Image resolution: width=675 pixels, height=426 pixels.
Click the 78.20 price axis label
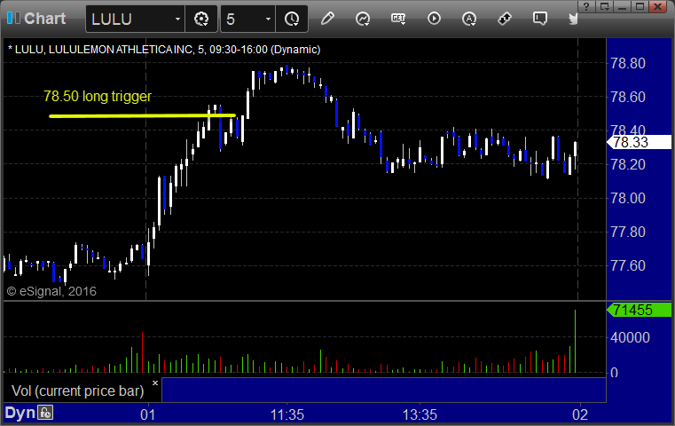[628, 164]
